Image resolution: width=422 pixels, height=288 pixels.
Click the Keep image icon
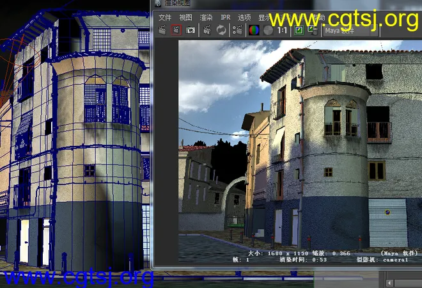pos(299,30)
